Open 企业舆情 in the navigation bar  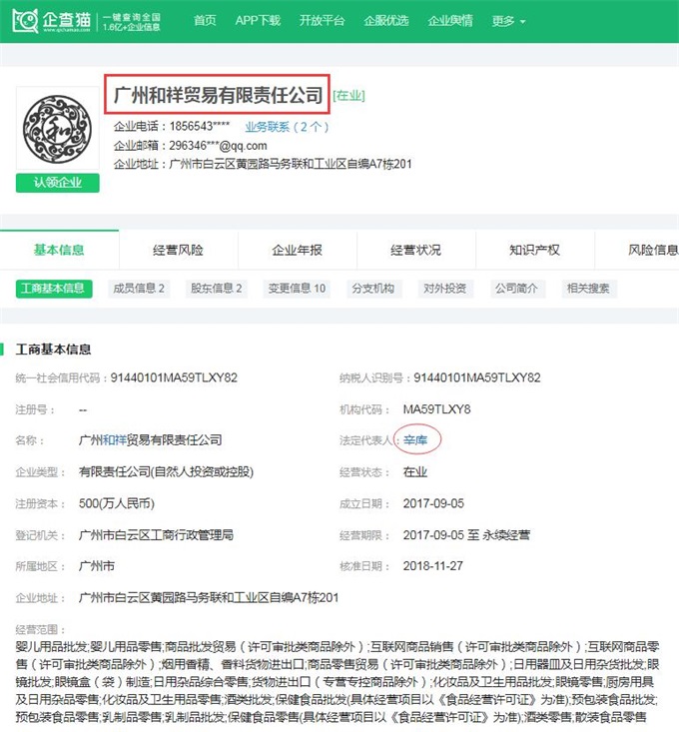[x=450, y=21]
